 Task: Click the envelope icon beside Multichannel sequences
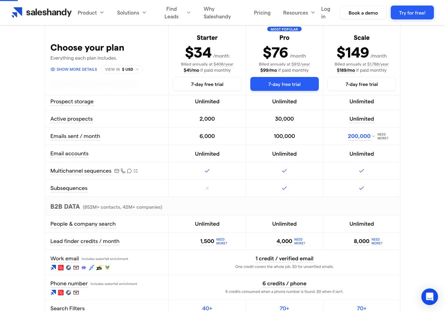[117, 171]
